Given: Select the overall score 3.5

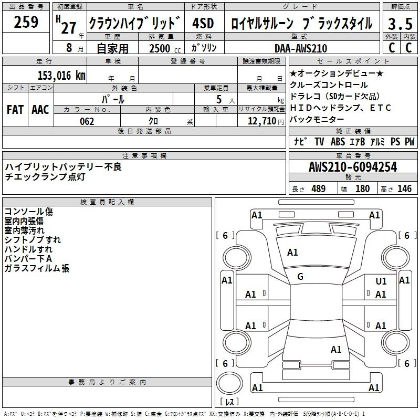Looking at the screenshot, I should [x=400, y=24].
